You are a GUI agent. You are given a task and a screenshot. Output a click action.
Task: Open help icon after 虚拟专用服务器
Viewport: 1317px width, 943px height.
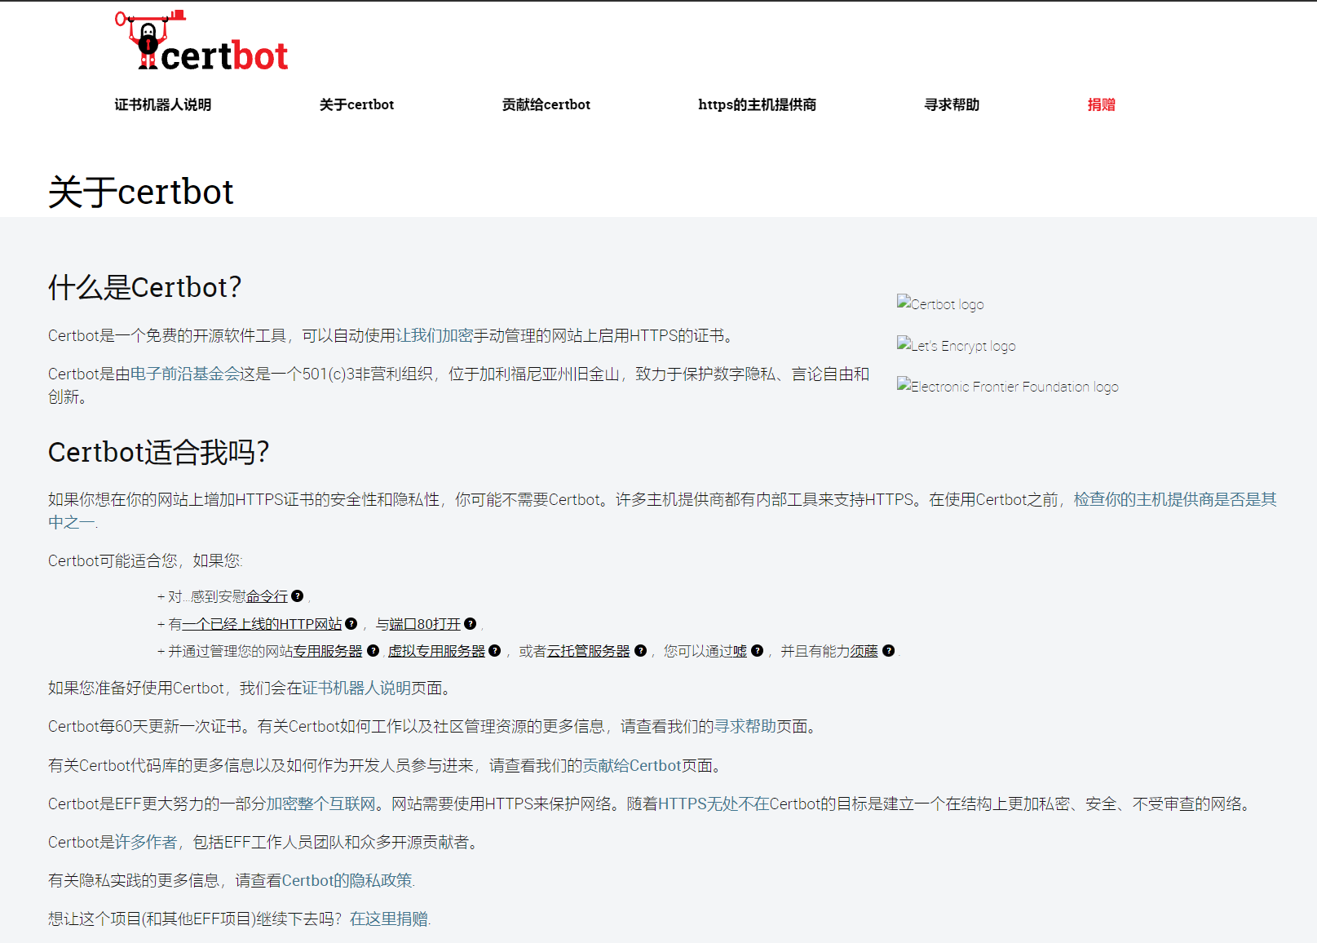click(494, 651)
